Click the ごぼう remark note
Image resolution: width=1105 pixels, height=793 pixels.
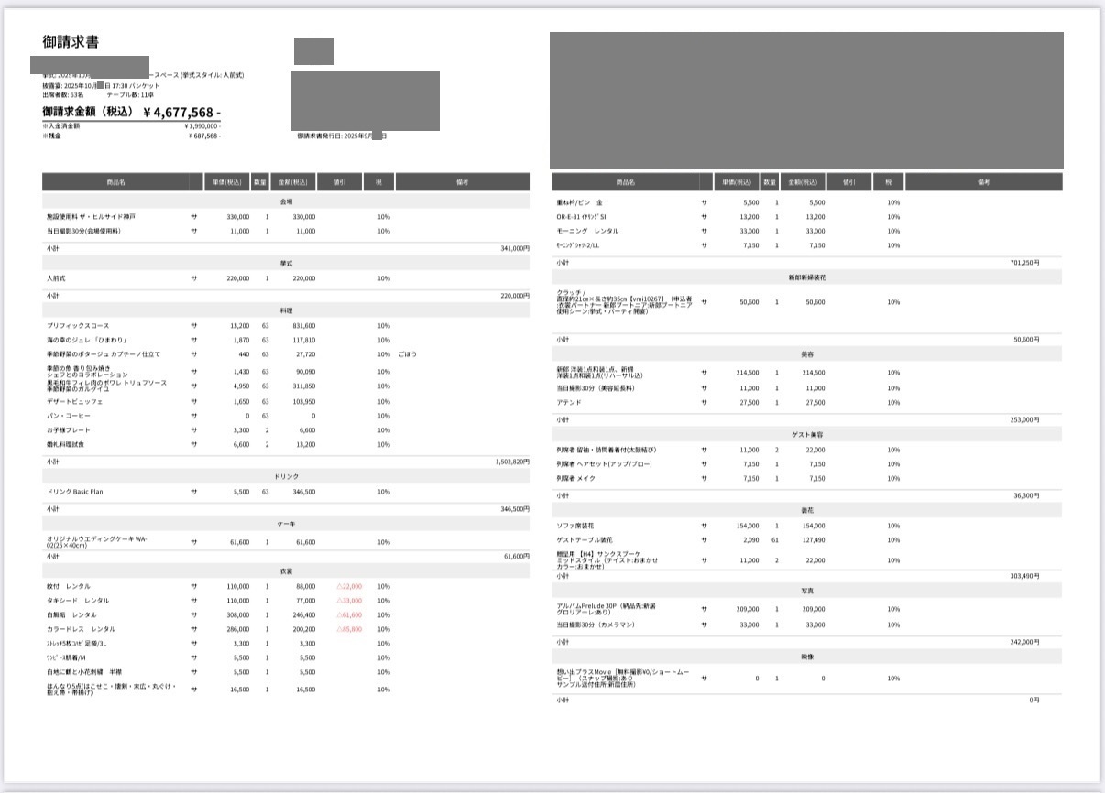click(407, 353)
